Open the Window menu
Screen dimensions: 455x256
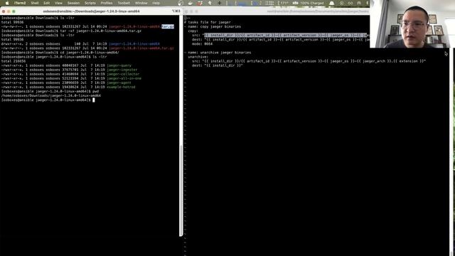141,3
